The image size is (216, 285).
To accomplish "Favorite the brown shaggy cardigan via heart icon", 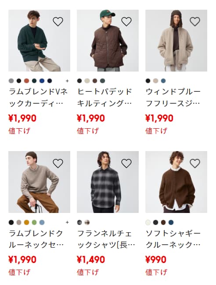I will (195, 163).
